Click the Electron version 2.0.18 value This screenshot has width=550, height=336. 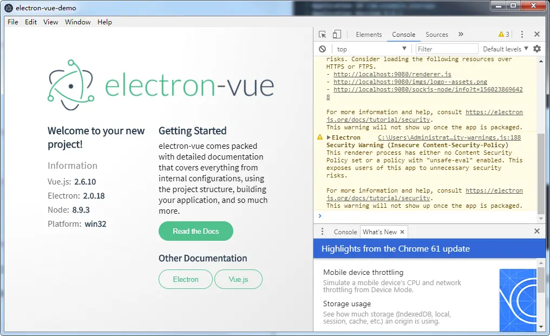tap(94, 196)
